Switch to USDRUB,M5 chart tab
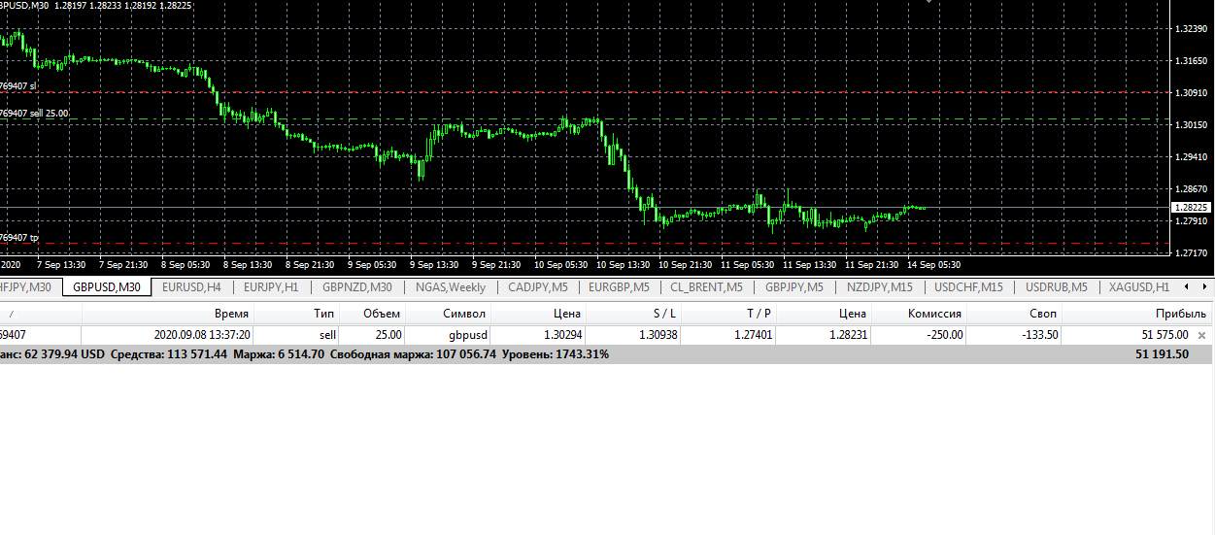Viewport: 1215px width, 535px height. pyautogui.click(x=1056, y=287)
